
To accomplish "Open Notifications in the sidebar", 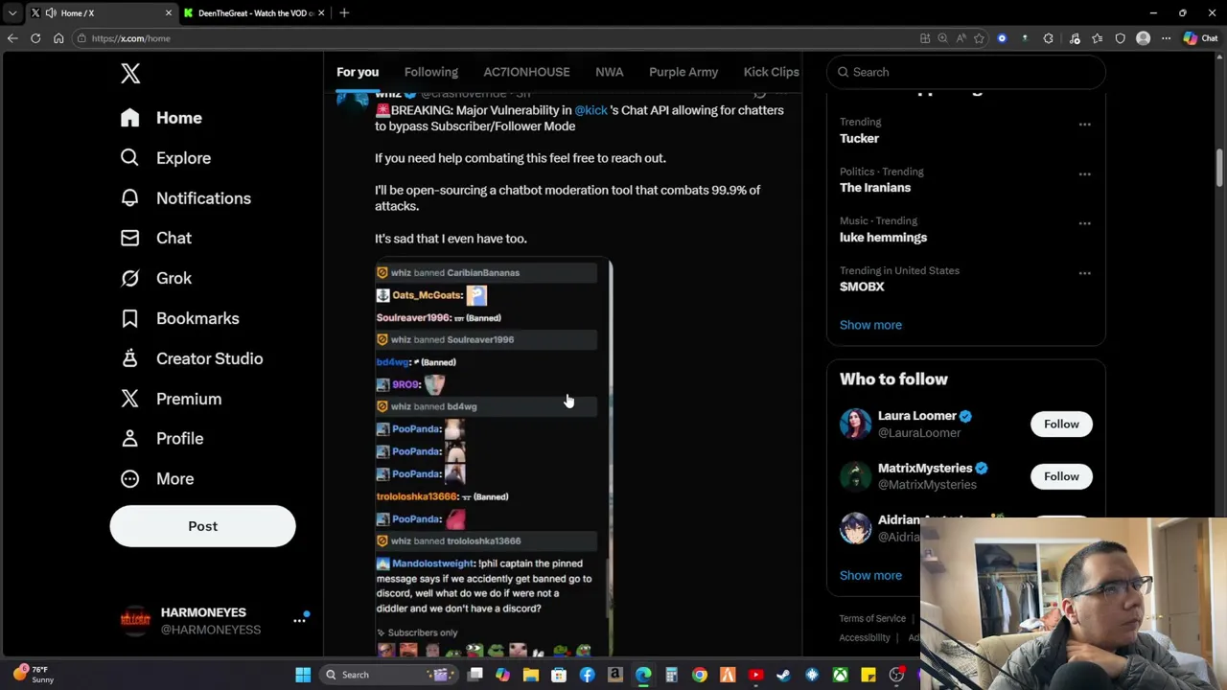I will (185, 198).
